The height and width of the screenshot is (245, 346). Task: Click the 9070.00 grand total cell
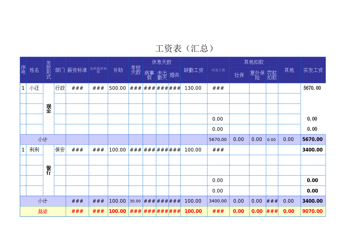point(312,211)
